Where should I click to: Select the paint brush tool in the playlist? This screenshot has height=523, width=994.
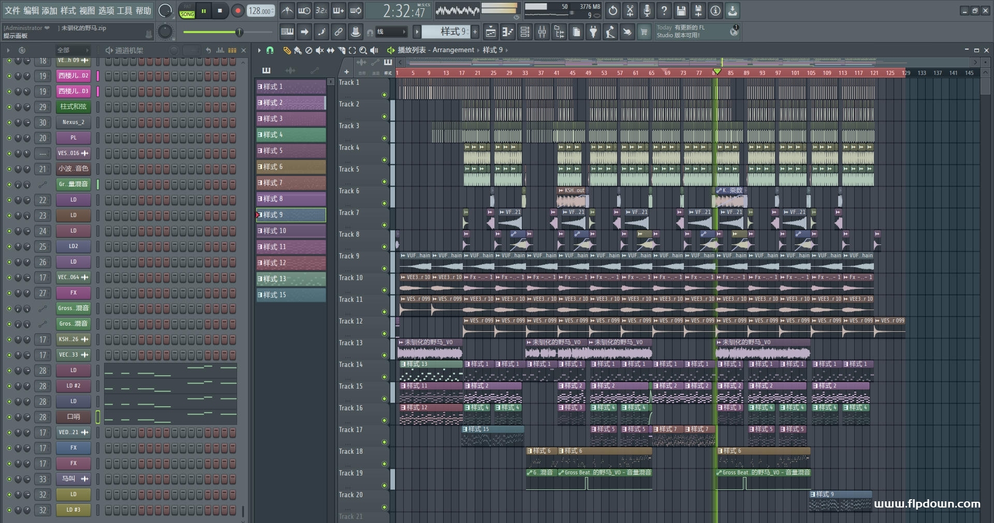click(298, 50)
